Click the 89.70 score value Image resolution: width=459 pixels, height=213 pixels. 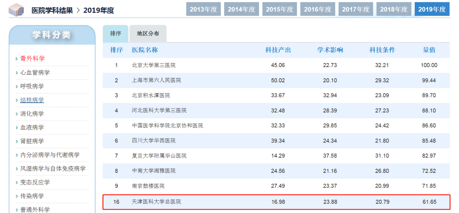click(429, 95)
